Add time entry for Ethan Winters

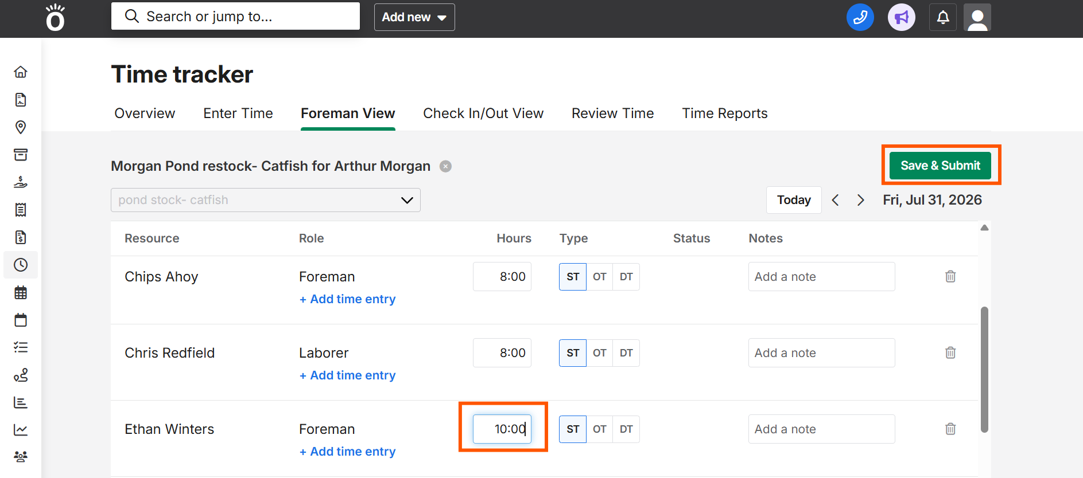[x=348, y=452]
